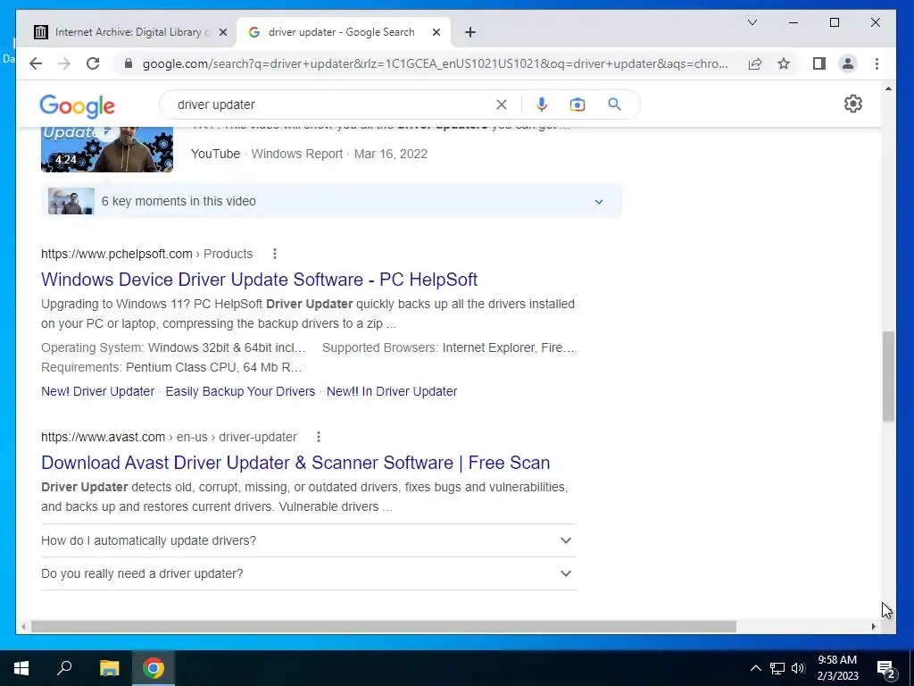The width and height of the screenshot is (914, 686).
Task: Open Chrome's three-dot menu
Action: (877, 63)
